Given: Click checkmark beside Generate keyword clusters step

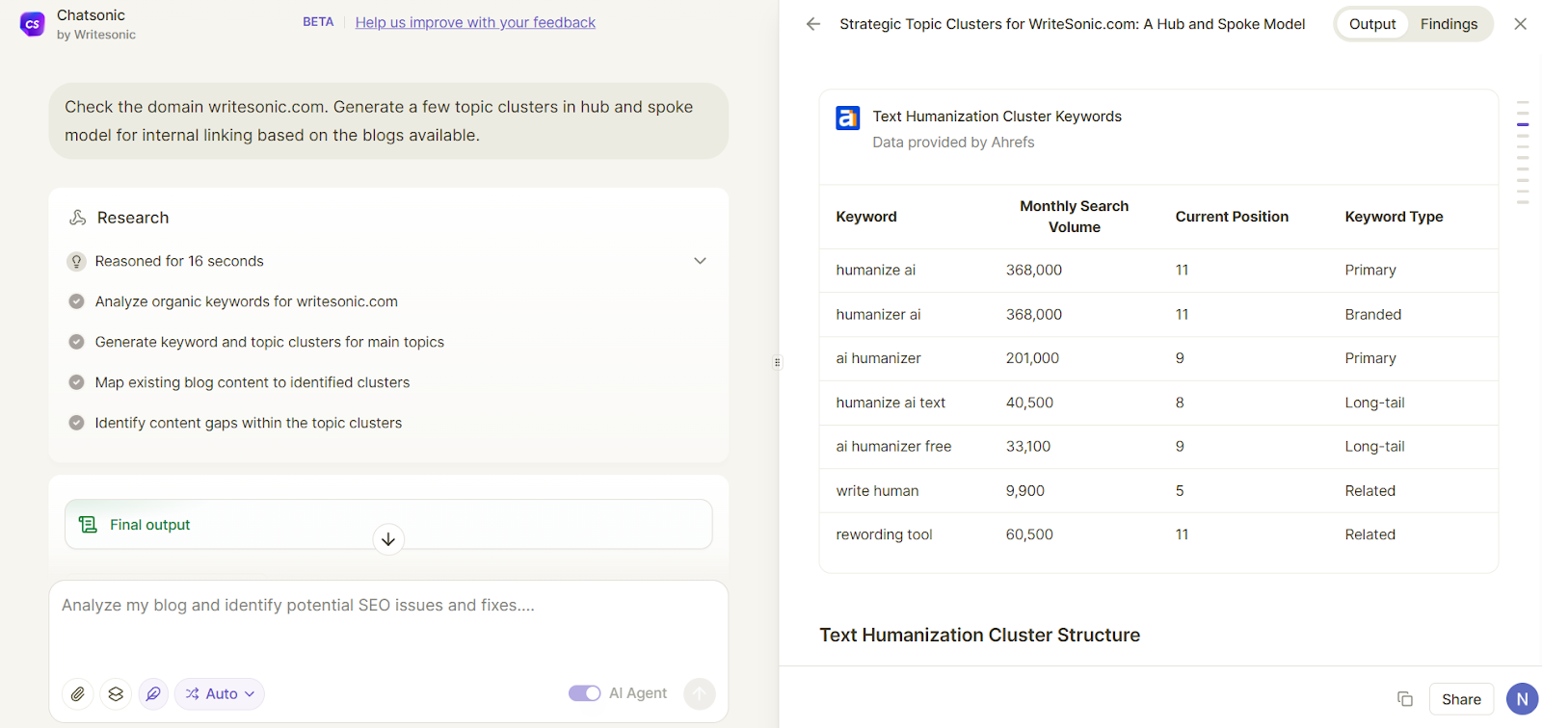Looking at the screenshot, I should click(x=76, y=342).
